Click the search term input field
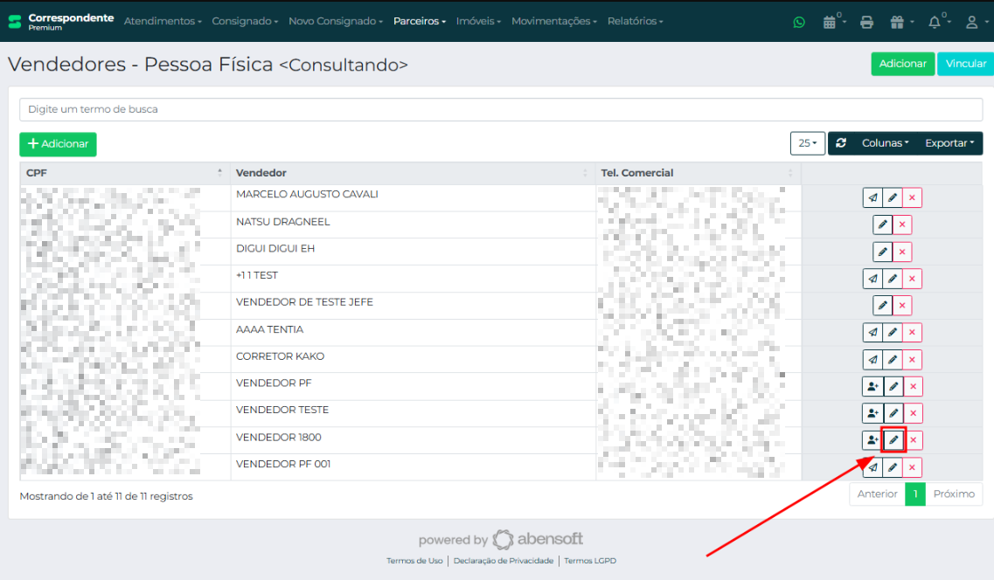Screen dimensions: 994x580 coord(500,110)
